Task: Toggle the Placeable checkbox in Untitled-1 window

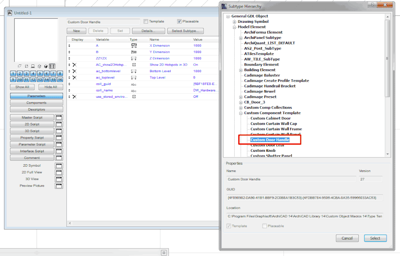Action: (x=179, y=22)
